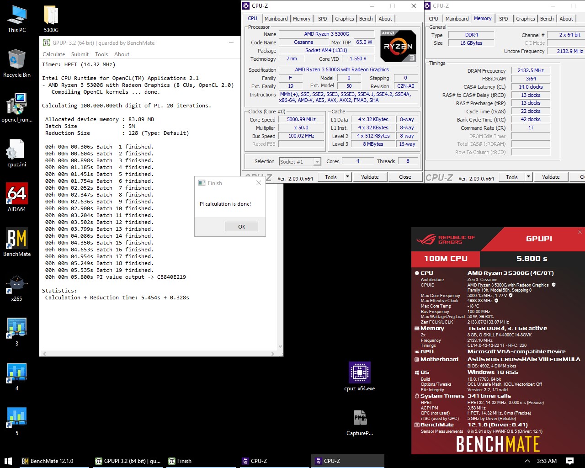Select the CPU tab in left CPU-Z
Screen dimensions: 585x468
coord(252,18)
